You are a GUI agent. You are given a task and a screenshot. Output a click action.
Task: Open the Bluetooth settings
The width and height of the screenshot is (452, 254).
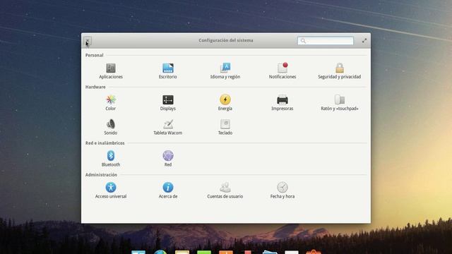tap(111, 159)
